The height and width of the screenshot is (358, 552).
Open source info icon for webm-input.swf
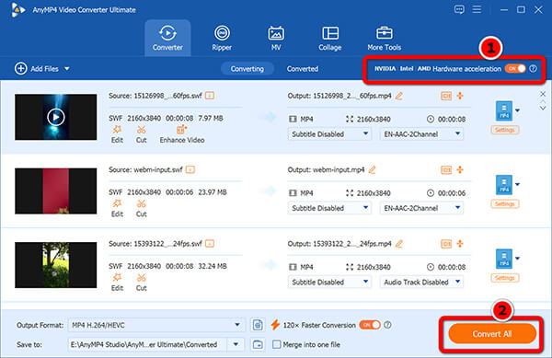pos(190,169)
